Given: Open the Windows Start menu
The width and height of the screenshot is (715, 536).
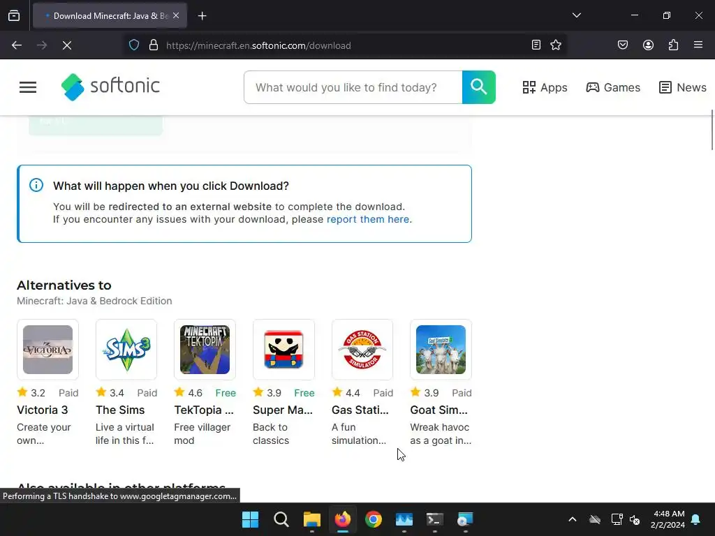Looking at the screenshot, I should coord(251,519).
